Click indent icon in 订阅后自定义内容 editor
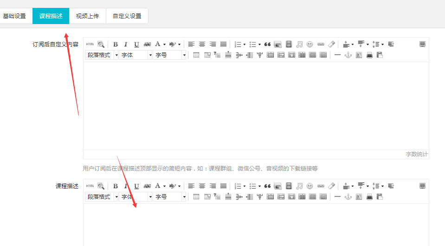Image resolution: width=445 pixels, height=246 pixels. tap(391, 44)
